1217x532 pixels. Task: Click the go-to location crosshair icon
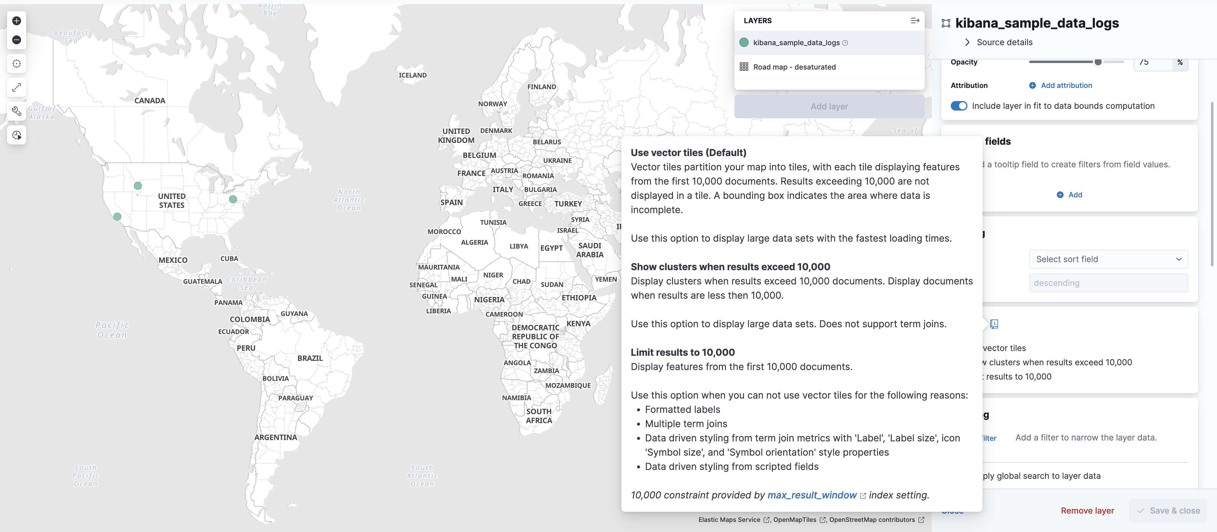click(x=17, y=64)
